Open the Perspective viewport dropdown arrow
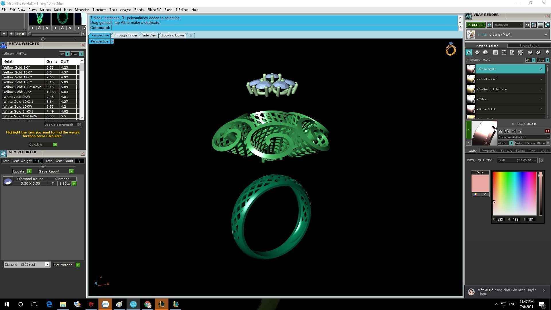This screenshot has width=551, height=310. 112,41
